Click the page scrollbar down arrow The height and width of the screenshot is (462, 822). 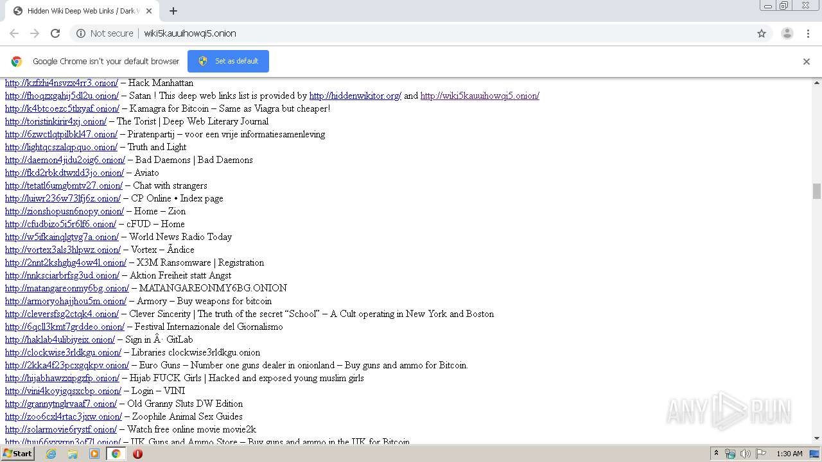[x=817, y=438]
